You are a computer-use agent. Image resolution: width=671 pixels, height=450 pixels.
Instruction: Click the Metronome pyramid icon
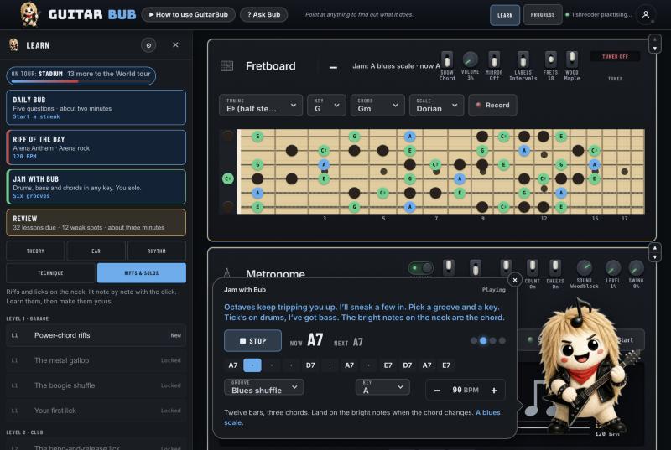226,273
